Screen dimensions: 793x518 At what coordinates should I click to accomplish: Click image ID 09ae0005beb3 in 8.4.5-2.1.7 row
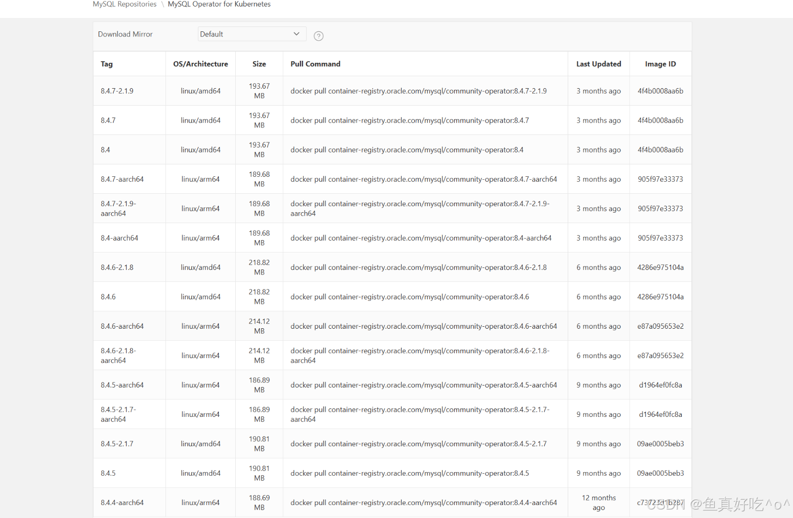point(660,443)
